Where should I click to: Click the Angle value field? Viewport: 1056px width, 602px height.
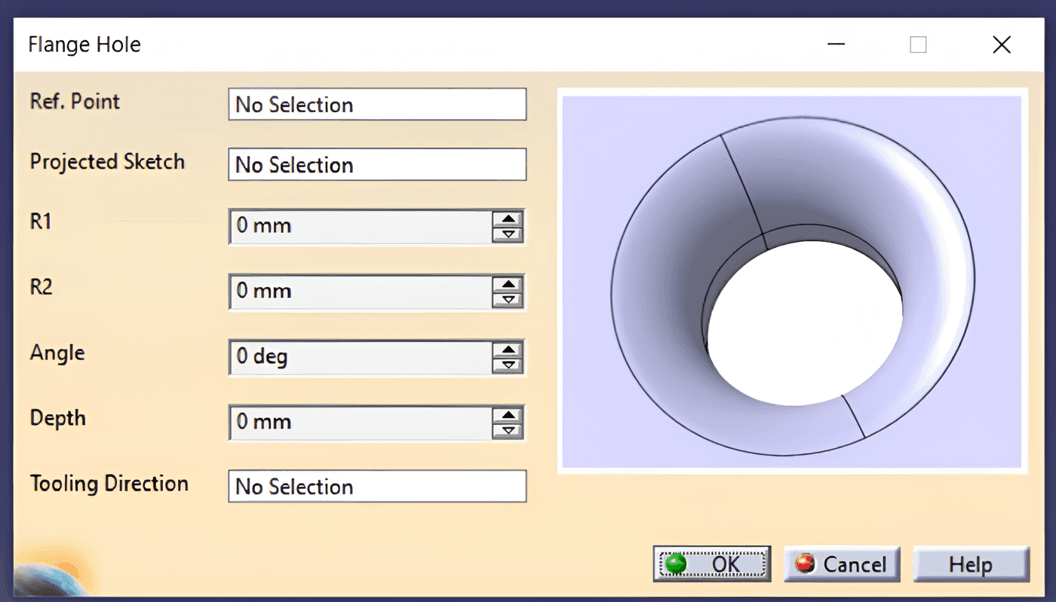pos(361,357)
